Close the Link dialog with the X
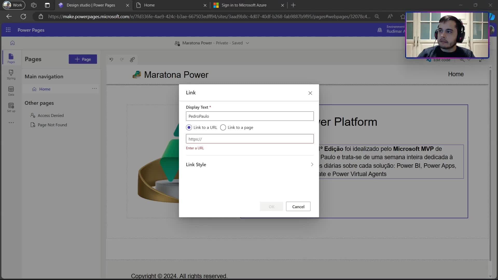 [310, 93]
